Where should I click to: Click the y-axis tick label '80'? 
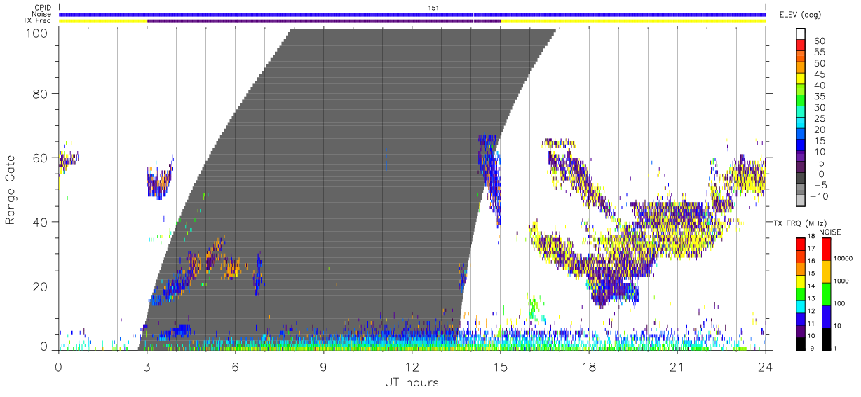click(40, 93)
